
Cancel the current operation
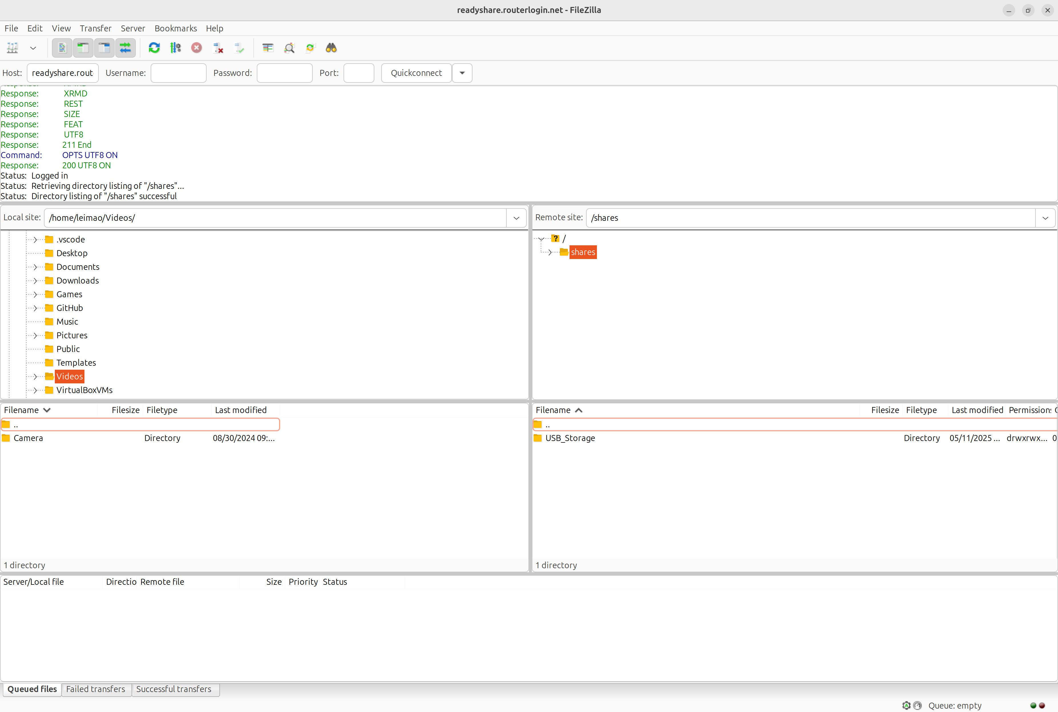tap(197, 48)
